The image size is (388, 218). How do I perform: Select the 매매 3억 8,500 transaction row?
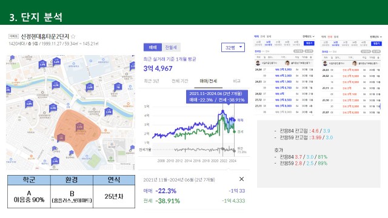284,100
